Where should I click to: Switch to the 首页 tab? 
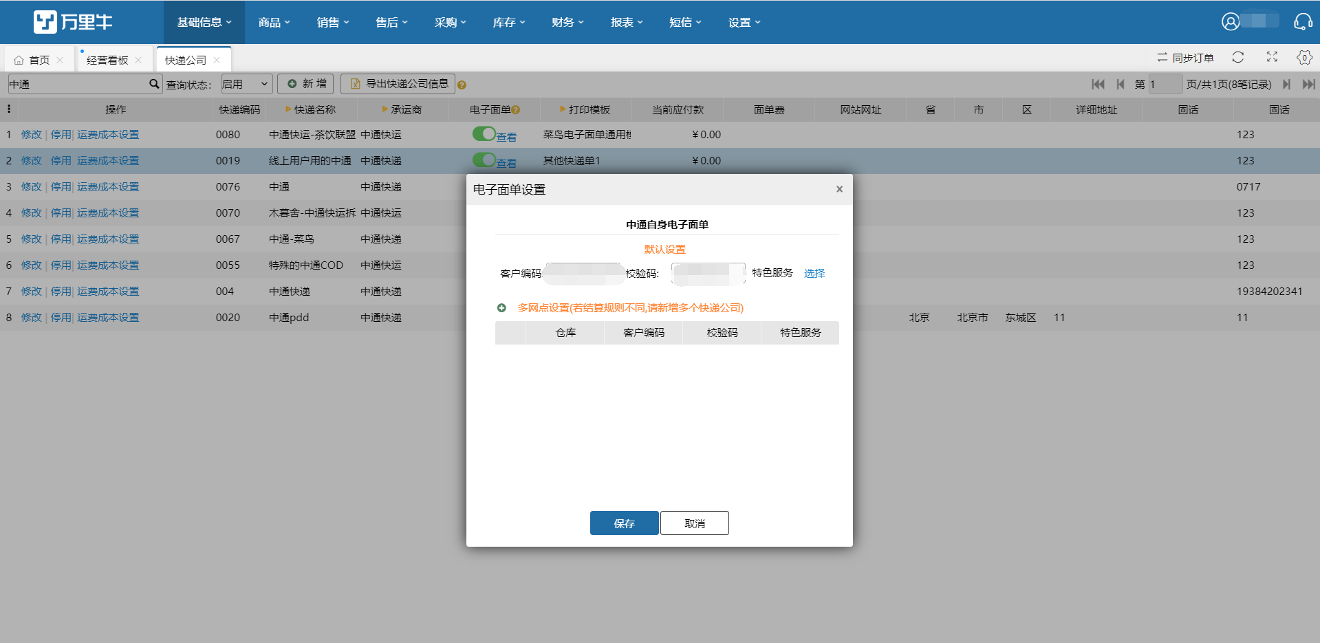(39, 61)
